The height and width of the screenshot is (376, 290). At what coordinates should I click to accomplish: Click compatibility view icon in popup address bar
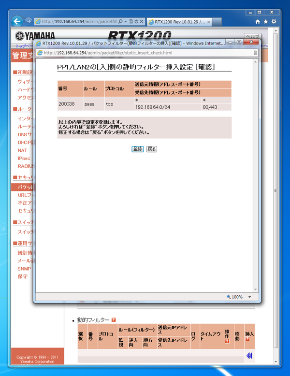click(x=255, y=53)
